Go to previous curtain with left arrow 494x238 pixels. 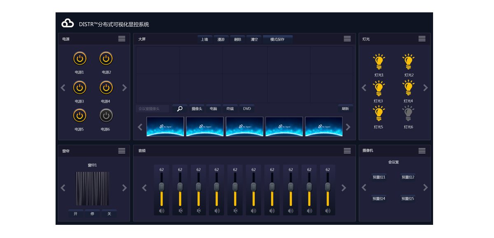coord(63,188)
